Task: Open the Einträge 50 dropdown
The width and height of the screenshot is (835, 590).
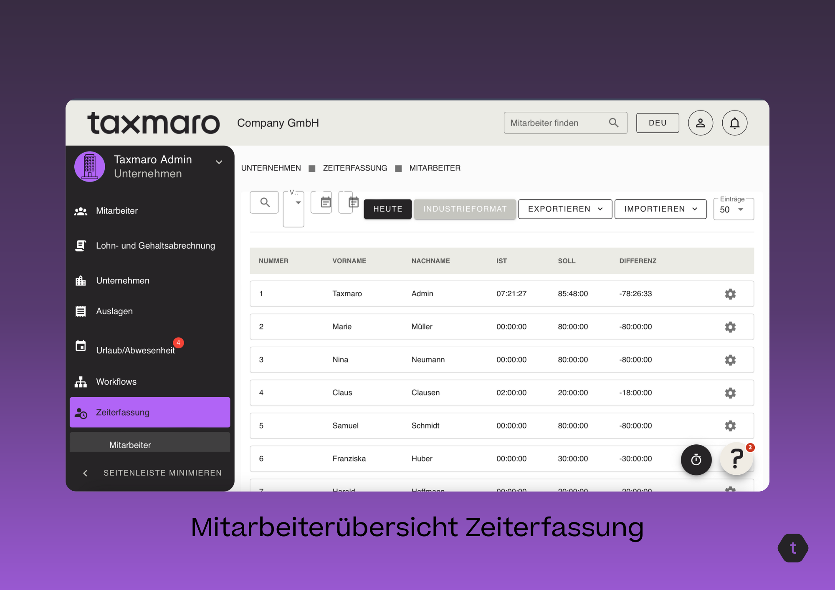Action: click(733, 209)
